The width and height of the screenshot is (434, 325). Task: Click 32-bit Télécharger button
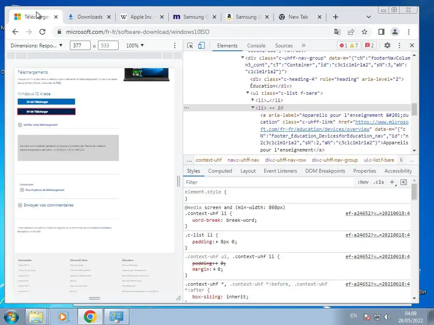[46, 102]
